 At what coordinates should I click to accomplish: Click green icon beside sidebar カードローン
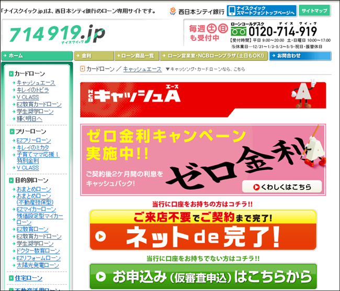click(x=11, y=74)
